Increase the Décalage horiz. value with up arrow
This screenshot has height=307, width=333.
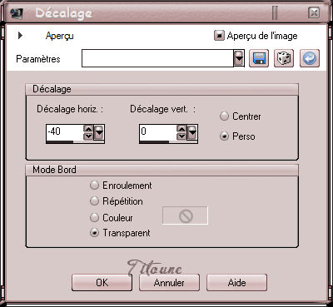(x=88, y=128)
